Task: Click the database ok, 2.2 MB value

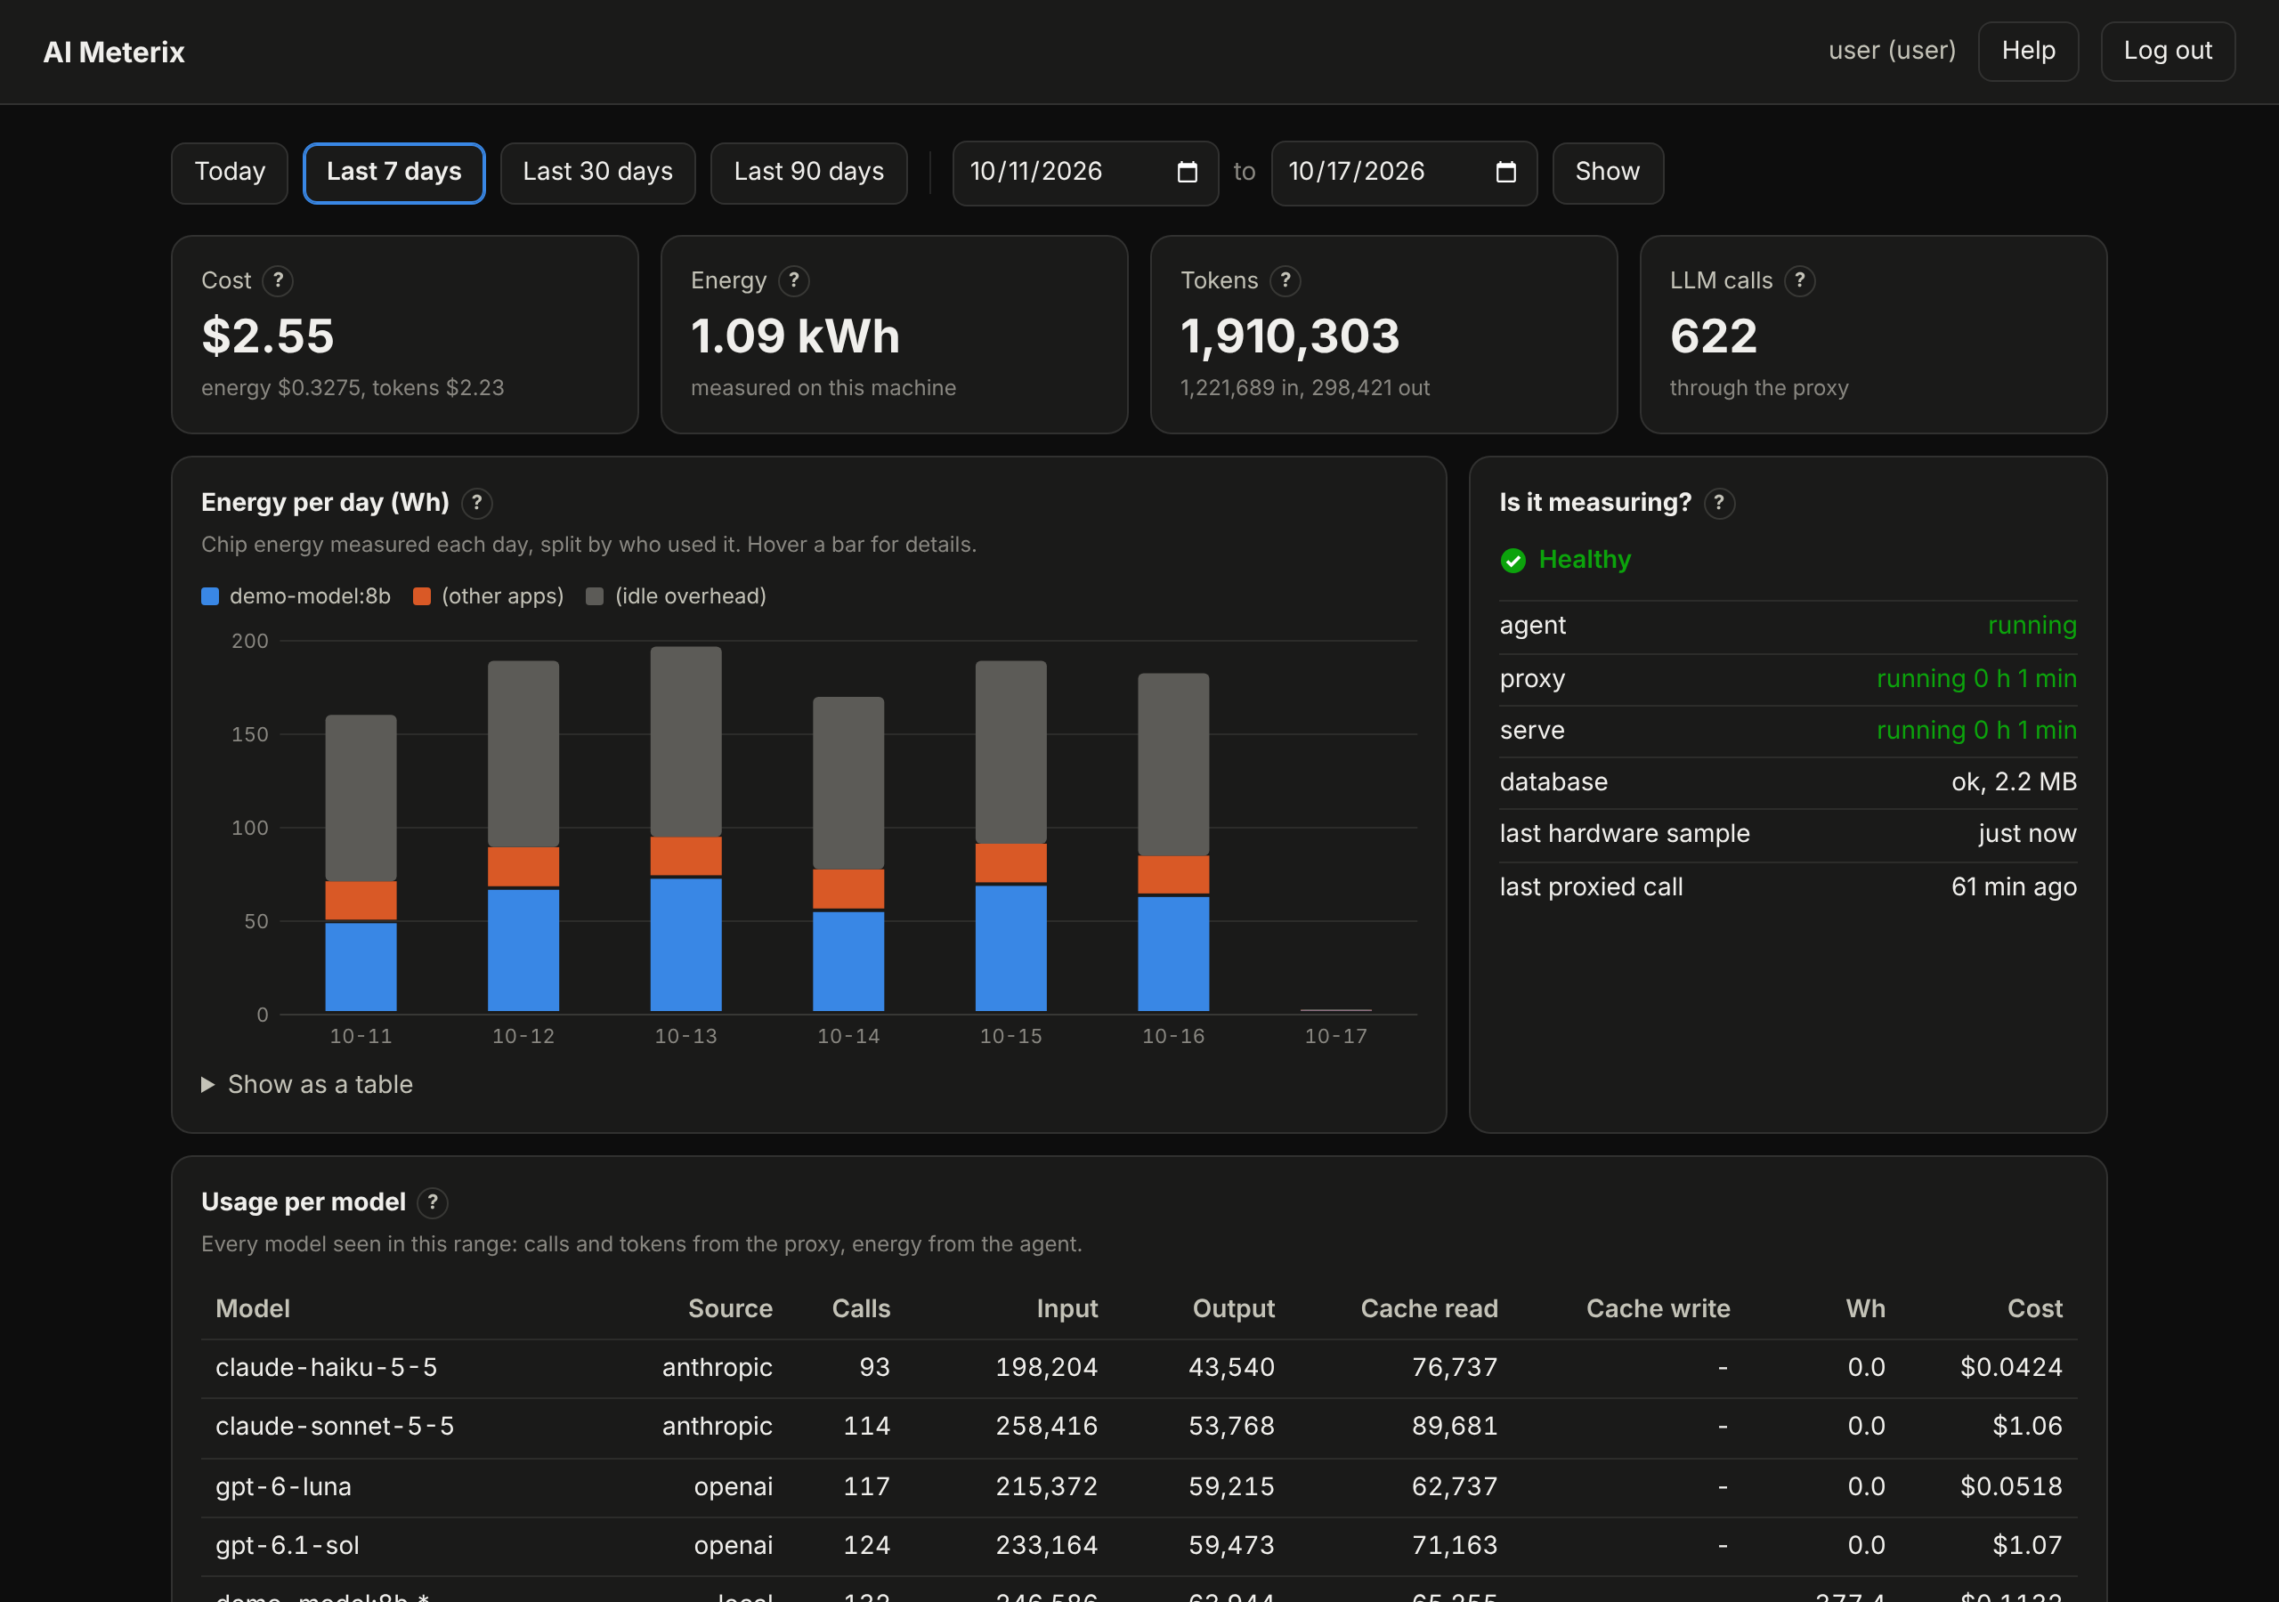Action: click(x=2014, y=782)
